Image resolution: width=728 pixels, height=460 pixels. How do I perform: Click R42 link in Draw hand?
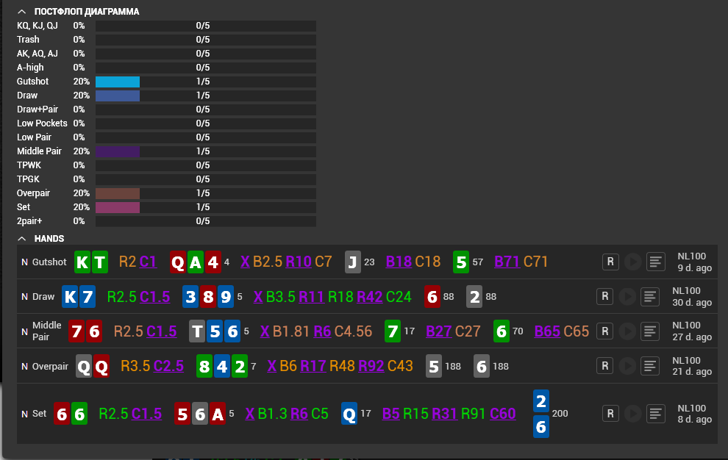point(370,297)
